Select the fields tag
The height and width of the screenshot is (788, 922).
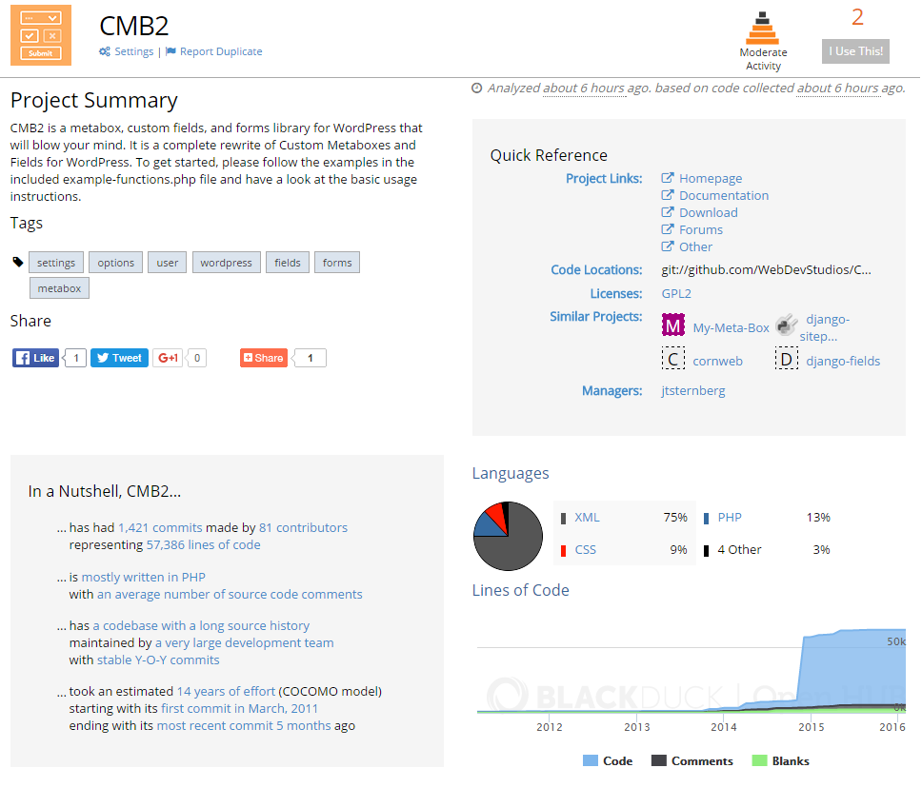point(287,263)
